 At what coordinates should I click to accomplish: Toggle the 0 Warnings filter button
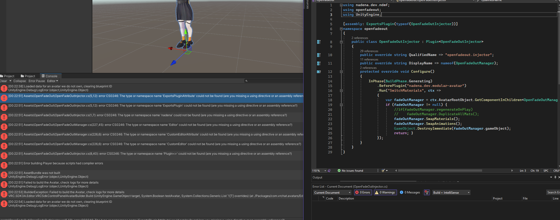pyautogui.click(x=385, y=193)
